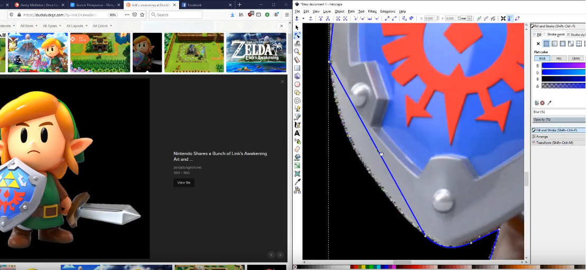Select the 3D Box tool
The width and height of the screenshot is (586, 270).
(297, 76)
